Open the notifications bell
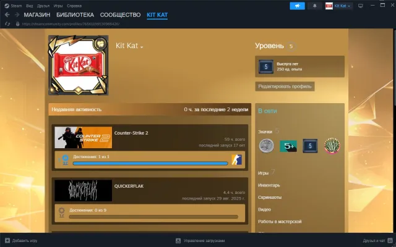Screen dimensions: 396x247 315,6
